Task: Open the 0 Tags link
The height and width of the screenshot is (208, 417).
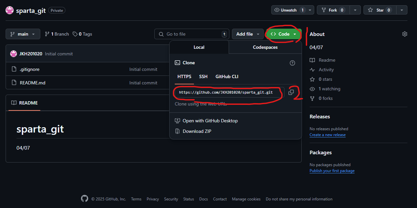Action: (x=82, y=34)
